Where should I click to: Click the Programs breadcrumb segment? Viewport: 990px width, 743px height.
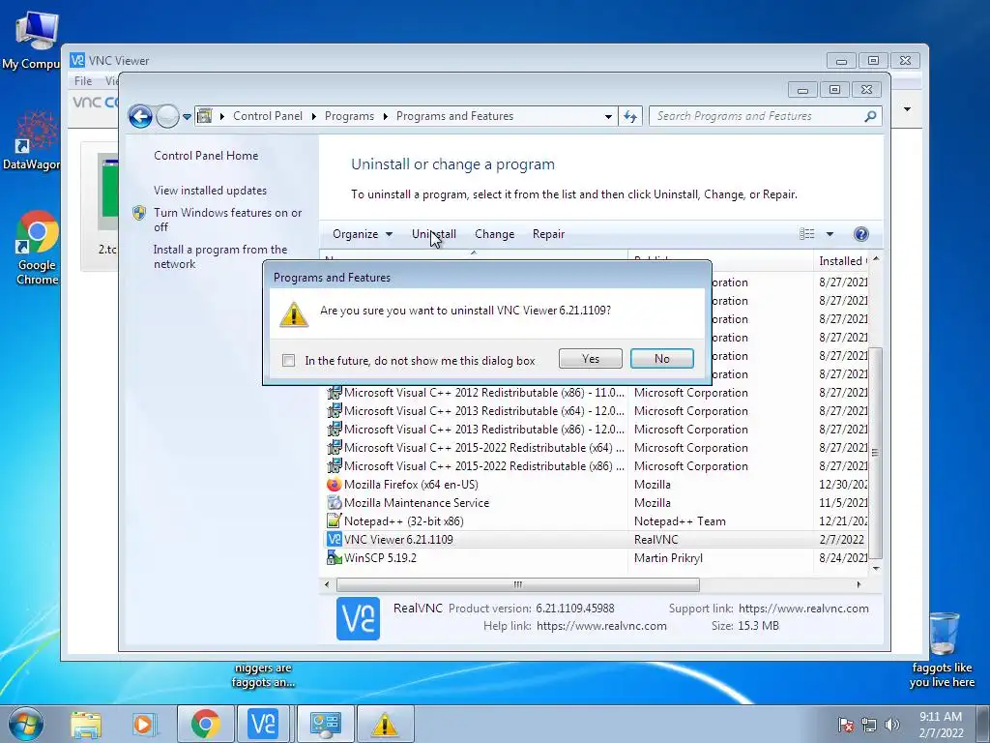coord(349,116)
